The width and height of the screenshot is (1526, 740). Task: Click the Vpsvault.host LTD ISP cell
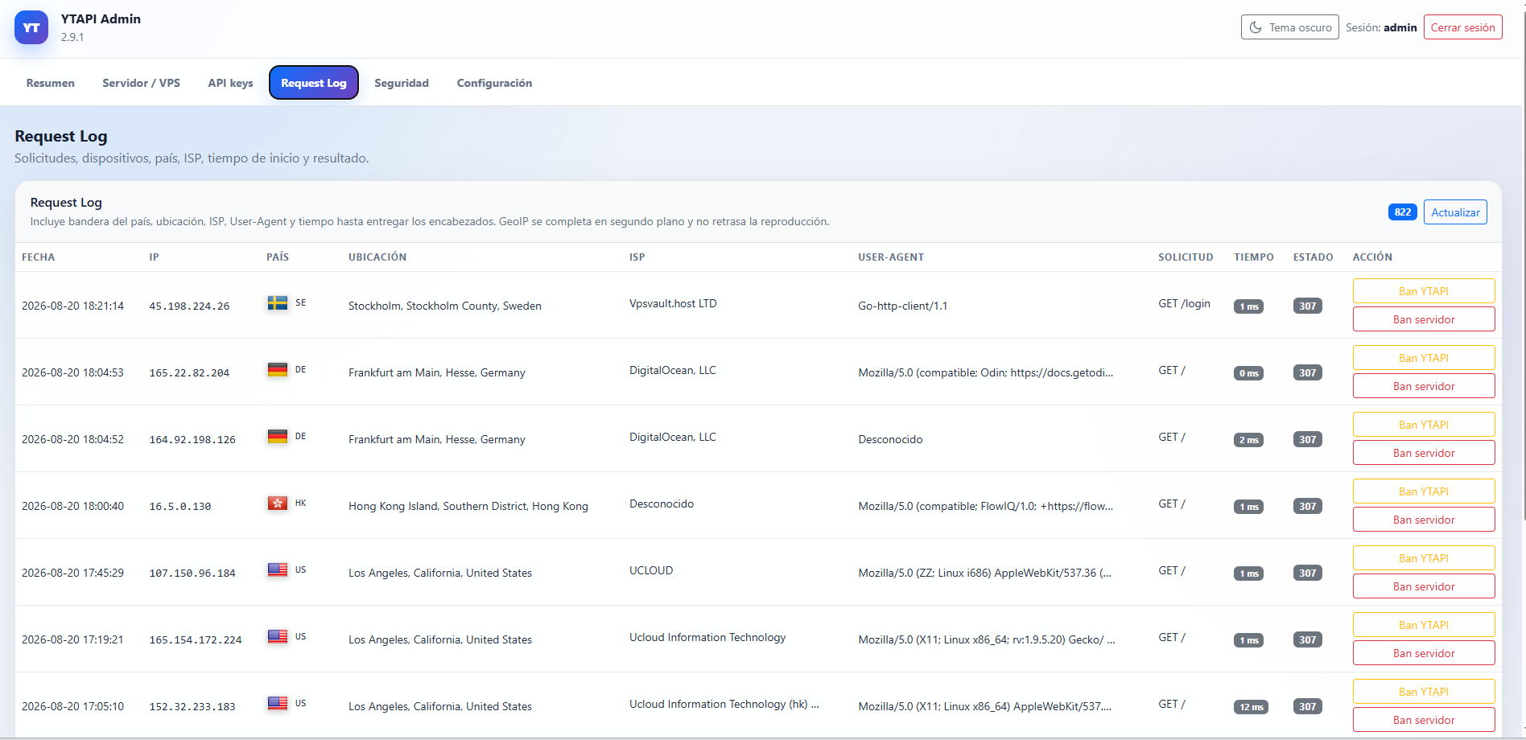(x=673, y=303)
